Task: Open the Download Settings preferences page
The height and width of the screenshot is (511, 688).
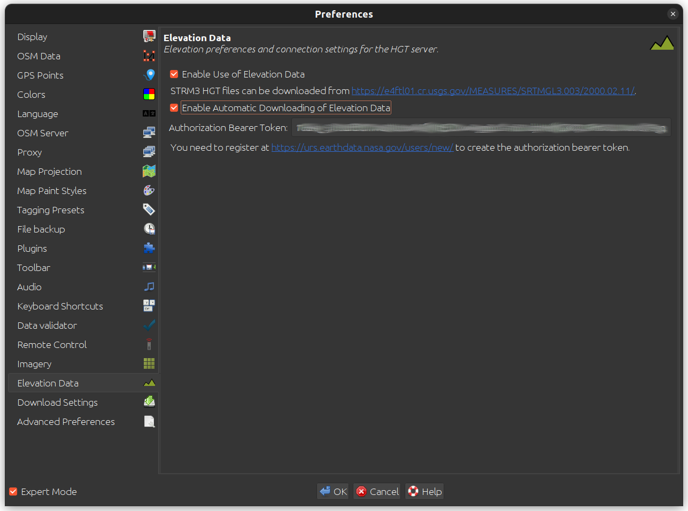Action: coord(58,402)
